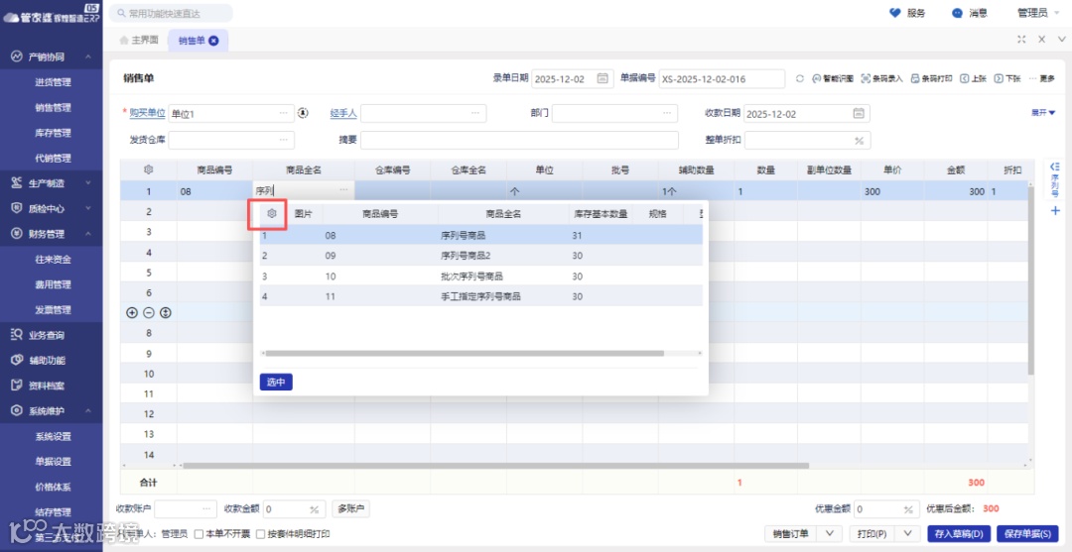Open dropdown arrow next to 销售订单
Image resolution: width=1072 pixels, height=552 pixels.
click(829, 533)
